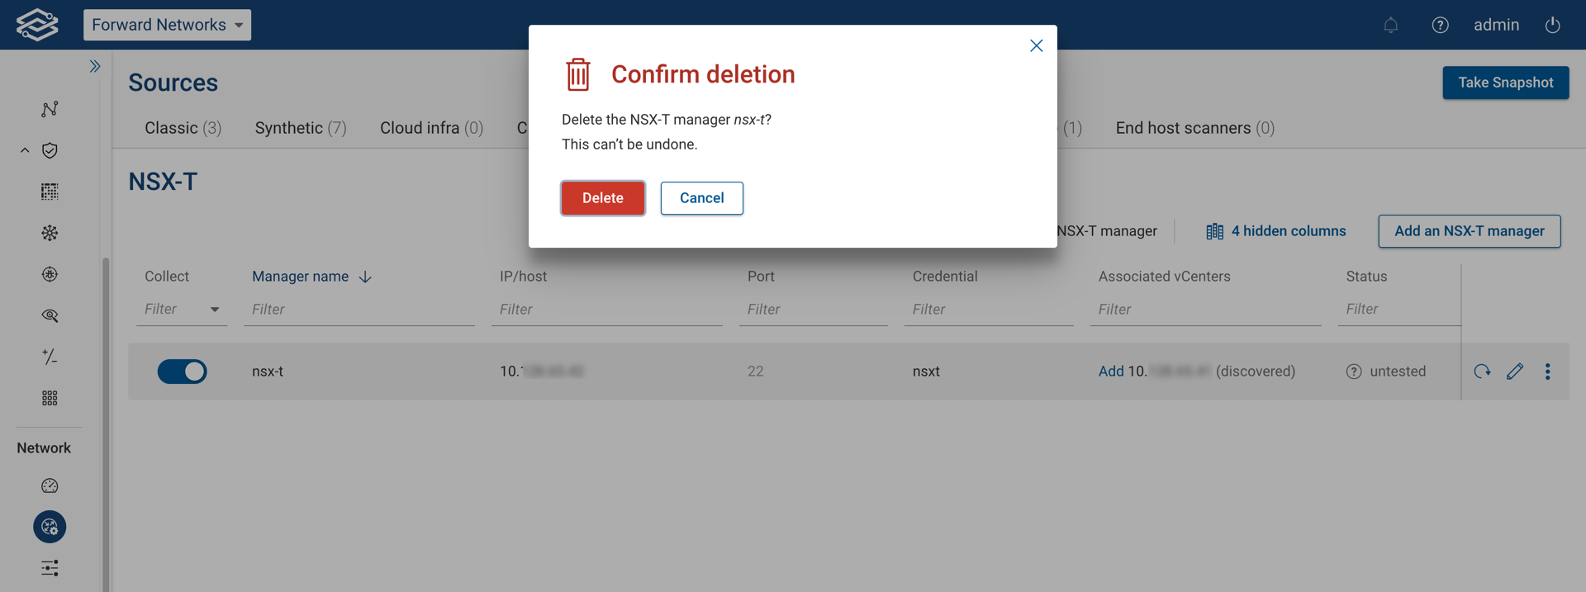Click the untested status question icon
Viewport: 1586px width, 592px height.
point(1353,372)
